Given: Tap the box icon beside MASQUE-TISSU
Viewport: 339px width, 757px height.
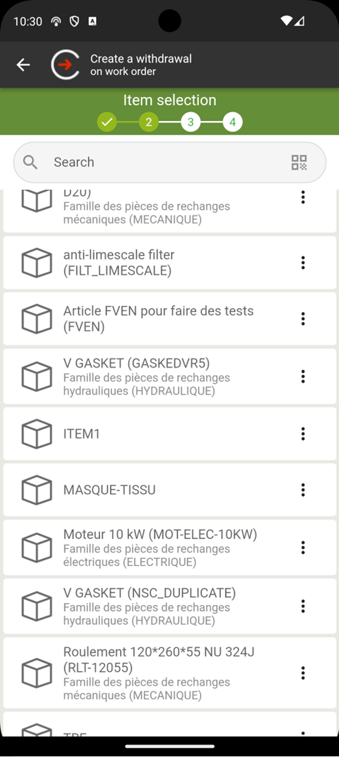Looking at the screenshot, I should pos(37,490).
